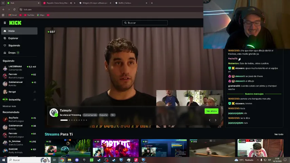Click the Taimatv channel avatar
The image size is (290, 163).
click(54, 112)
